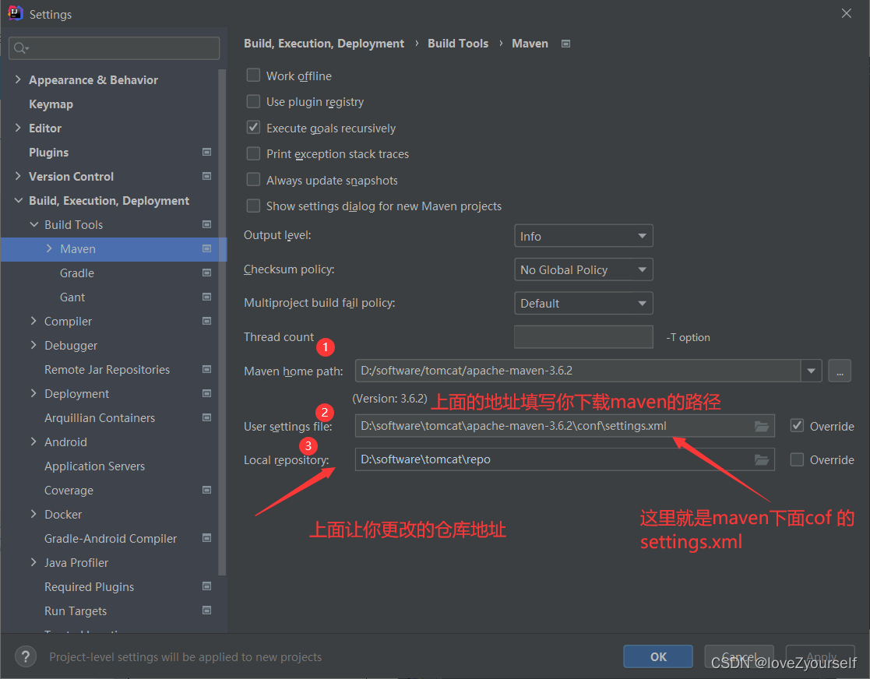Click project-level icon next to Gradle-Android Compiler
Image resolution: width=870 pixels, height=679 pixels.
coord(207,538)
